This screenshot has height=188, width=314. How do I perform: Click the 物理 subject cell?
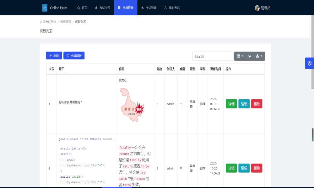coord(203,104)
